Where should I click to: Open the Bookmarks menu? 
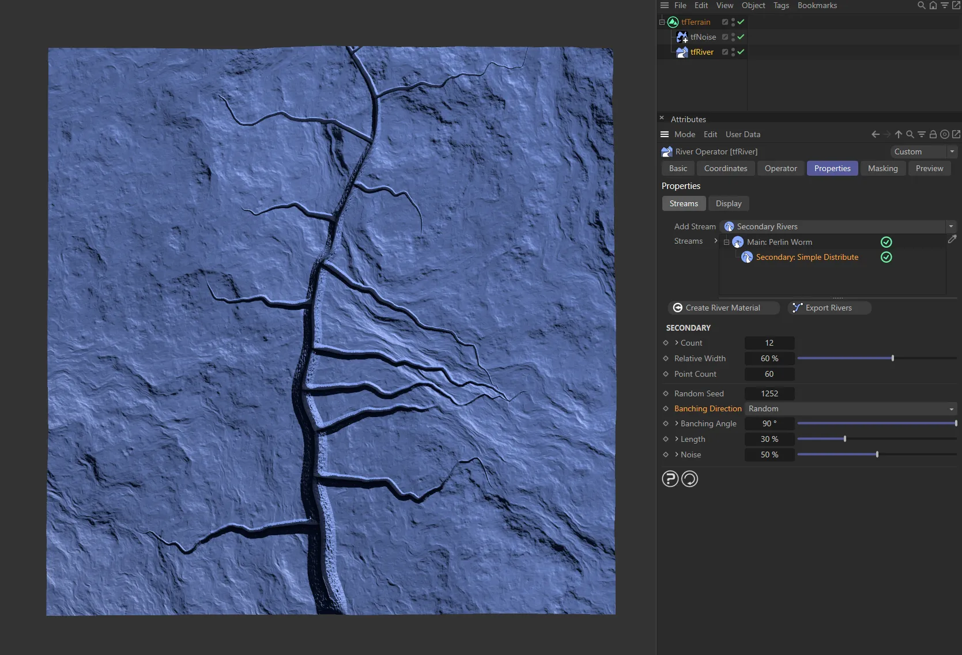coord(817,5)
